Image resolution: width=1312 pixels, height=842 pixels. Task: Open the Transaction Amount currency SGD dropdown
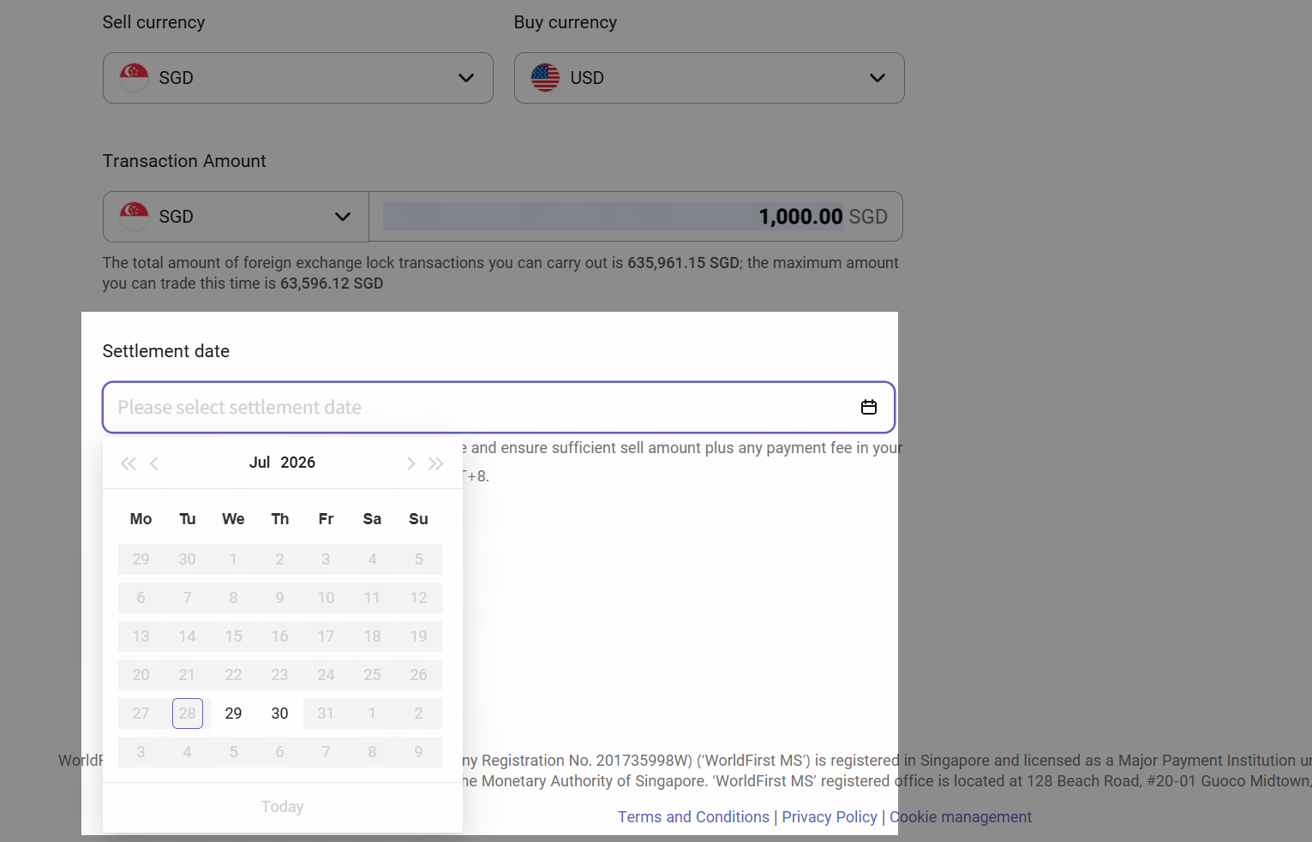(x=236, y=217)
